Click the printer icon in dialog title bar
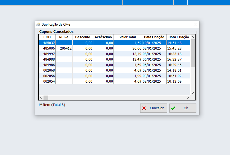The image size is (230, 155). (38, 25)
